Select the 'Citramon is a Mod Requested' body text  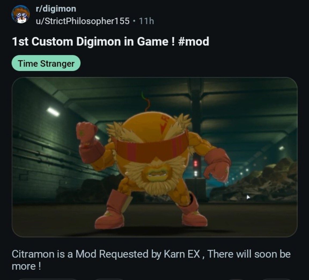coord(151,260)
